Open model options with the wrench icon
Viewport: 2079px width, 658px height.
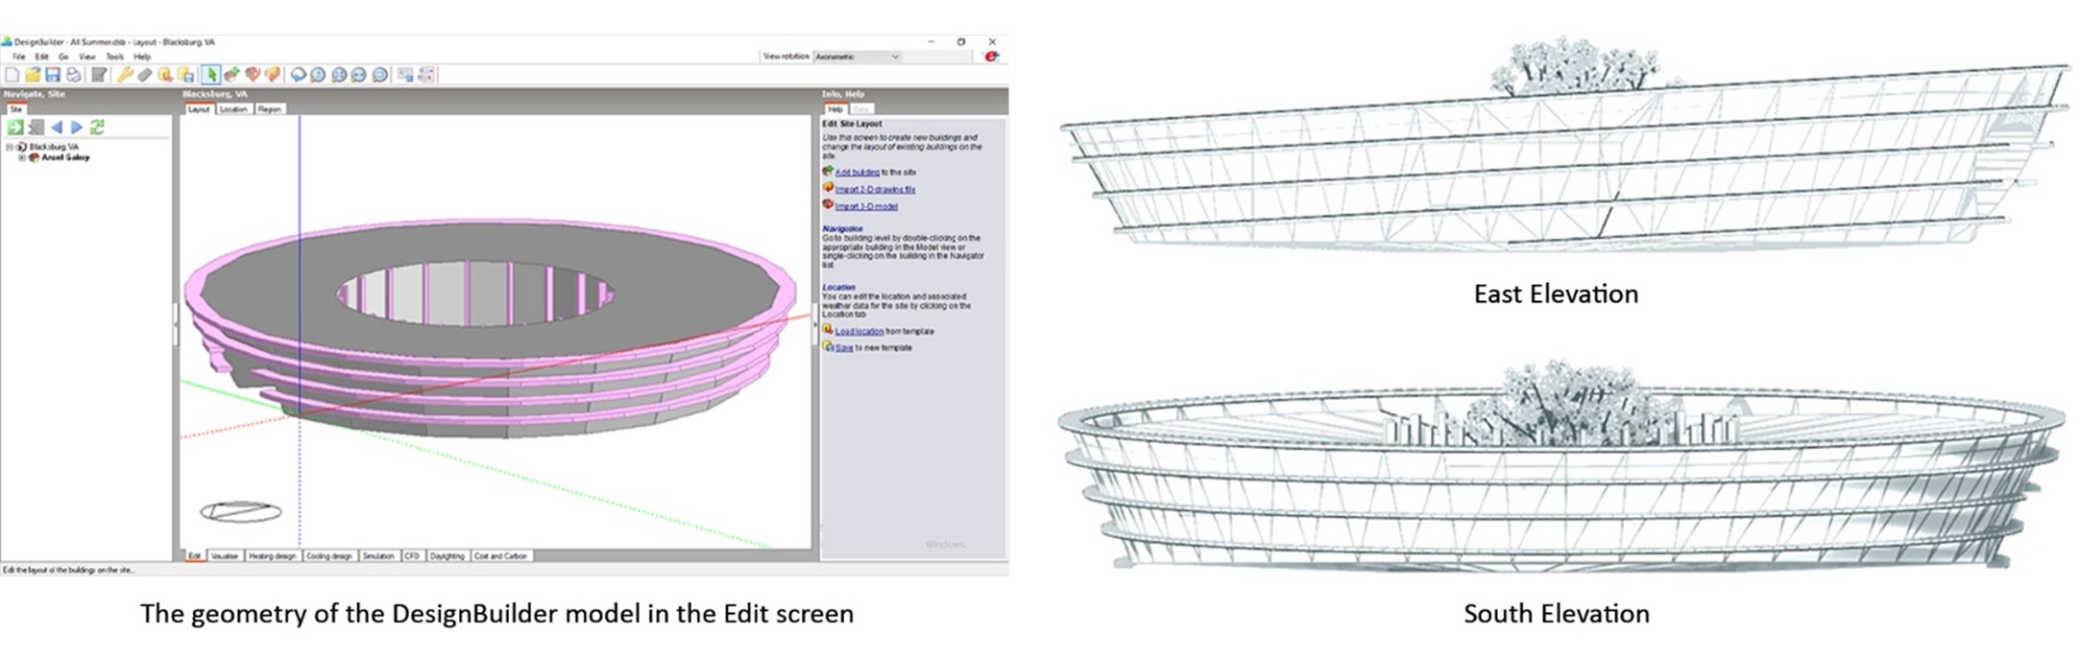(125, 75)
